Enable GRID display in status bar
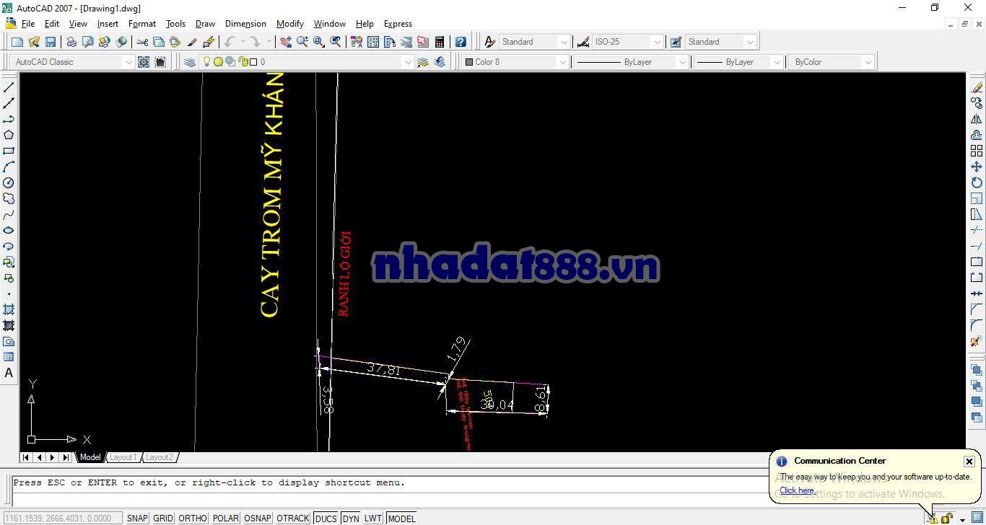This screenshot has height=525, width=986. pos(163,518)
